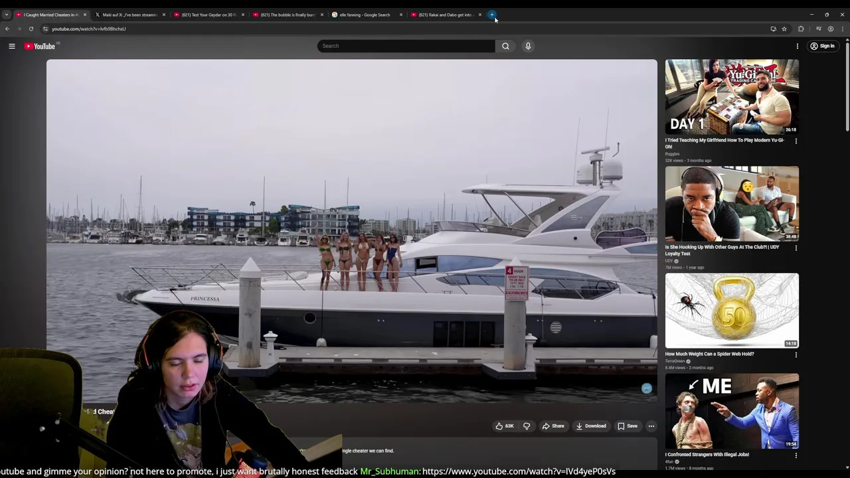850x478 pixels.
Task: Close the 'Test Your Gaydar' tab
Action: (x=242, y=15)
